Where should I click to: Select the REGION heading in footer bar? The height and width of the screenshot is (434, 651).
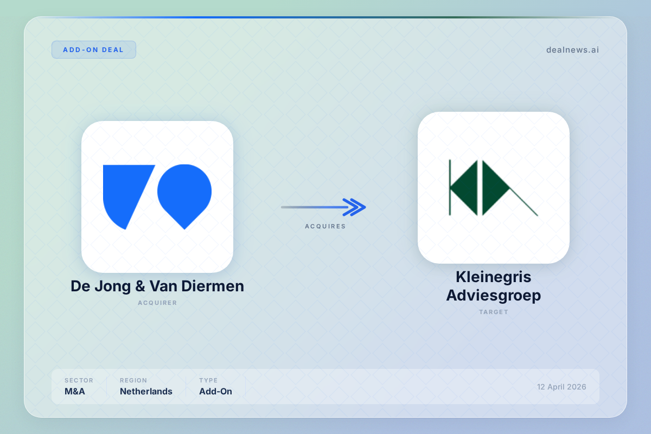tap(133, 380)
